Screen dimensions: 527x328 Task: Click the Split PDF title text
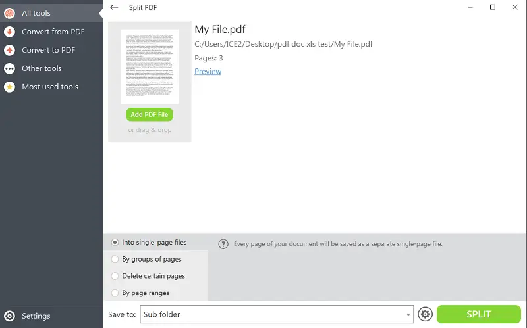point(143,7)
